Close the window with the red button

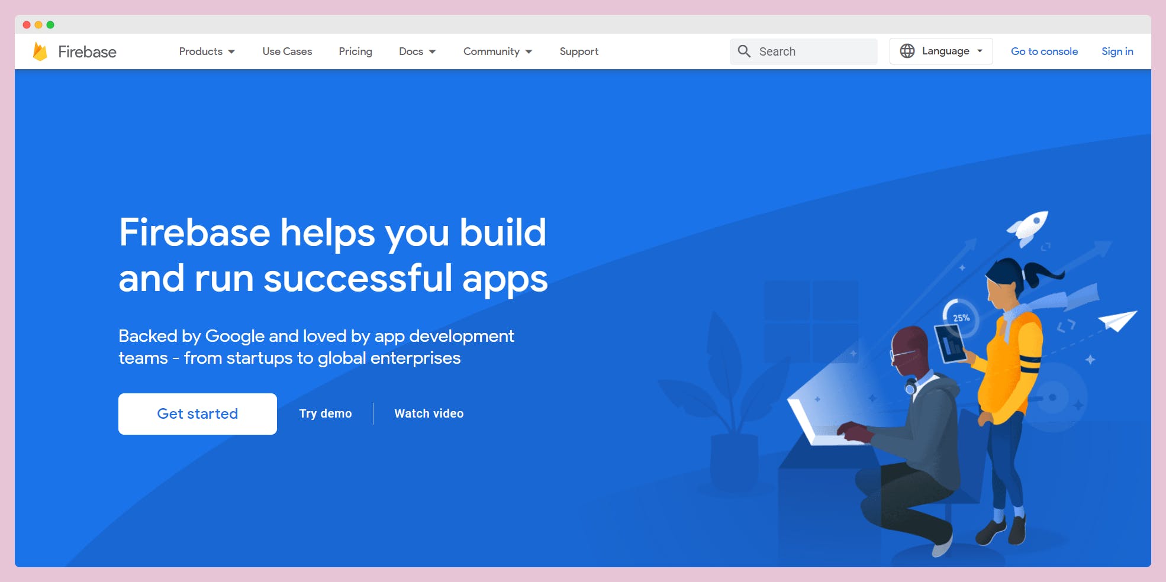tap(27, 25)
